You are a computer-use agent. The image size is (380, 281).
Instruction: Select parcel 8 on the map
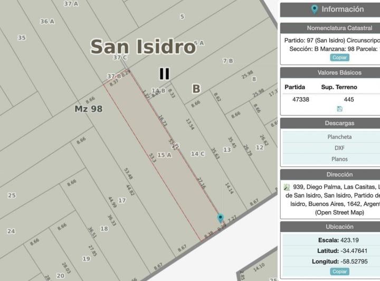click(254, 79)
